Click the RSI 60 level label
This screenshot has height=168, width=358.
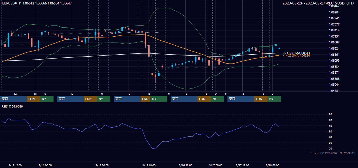[x=330, y=126]
